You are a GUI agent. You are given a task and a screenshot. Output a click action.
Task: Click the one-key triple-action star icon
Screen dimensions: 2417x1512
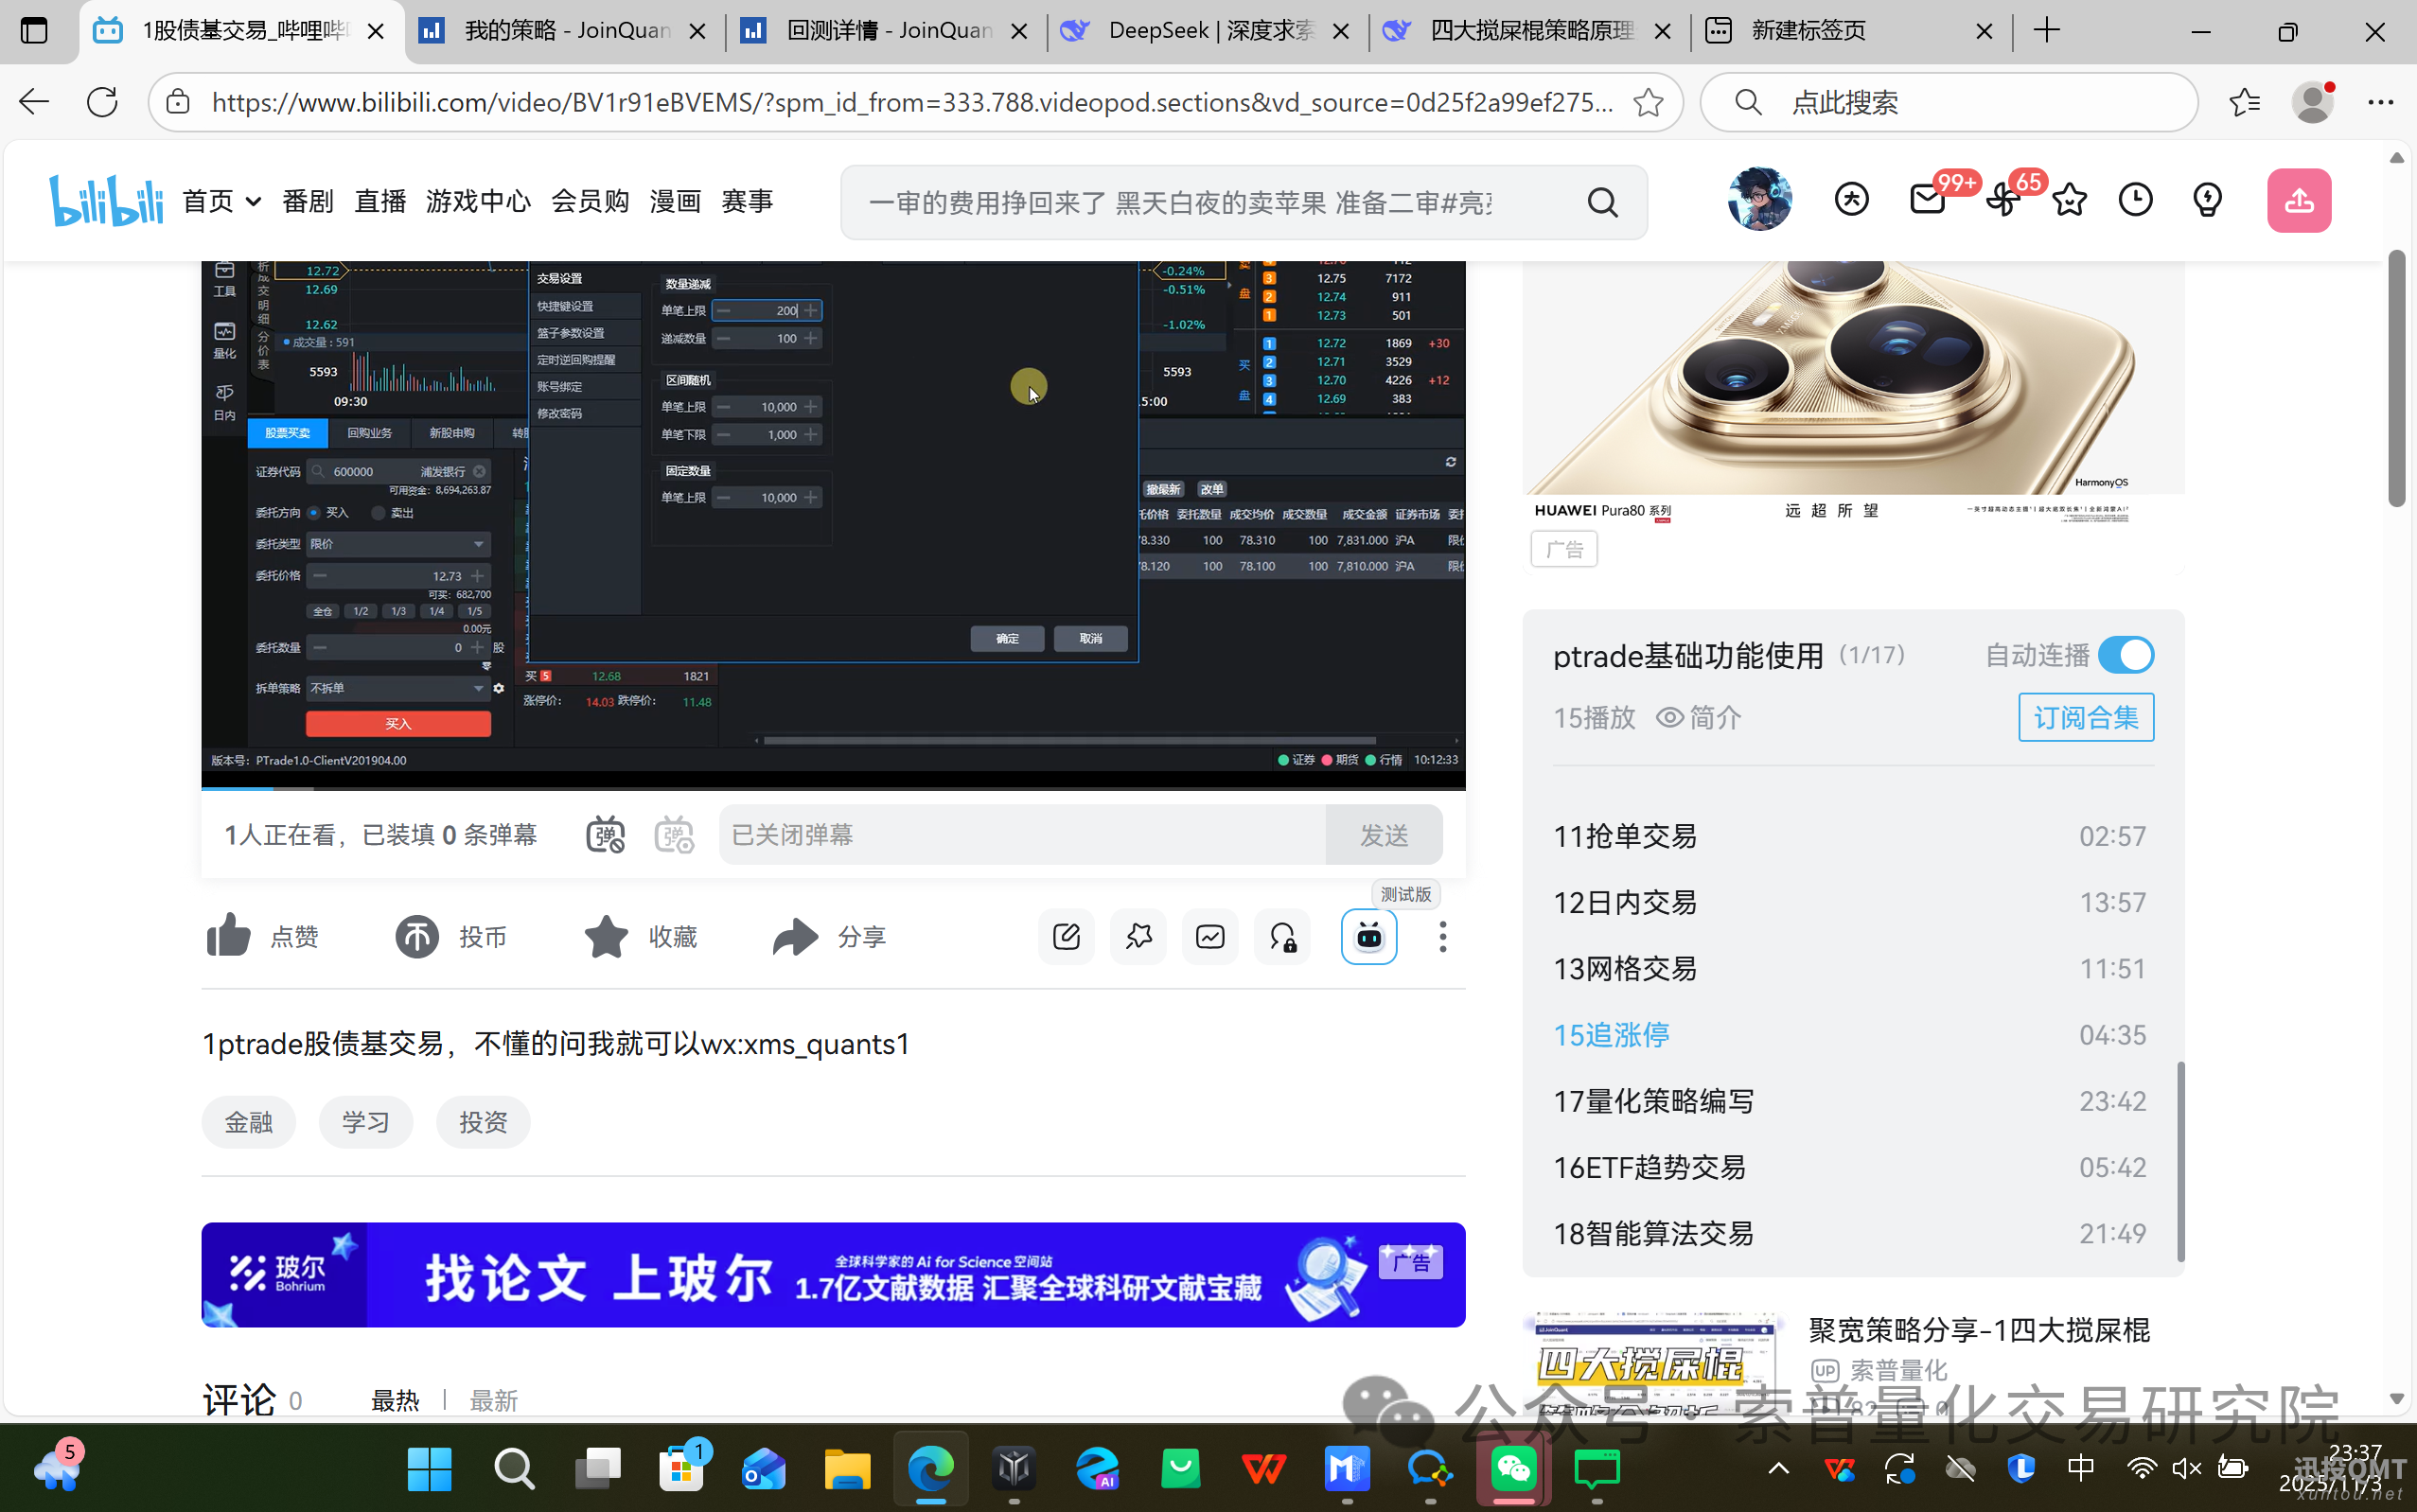point(1138,936)
